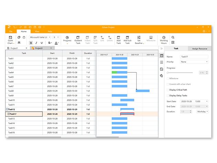Open the Assign Resource tab
Viewport: 217px width, 163px height.
point(199,49)
